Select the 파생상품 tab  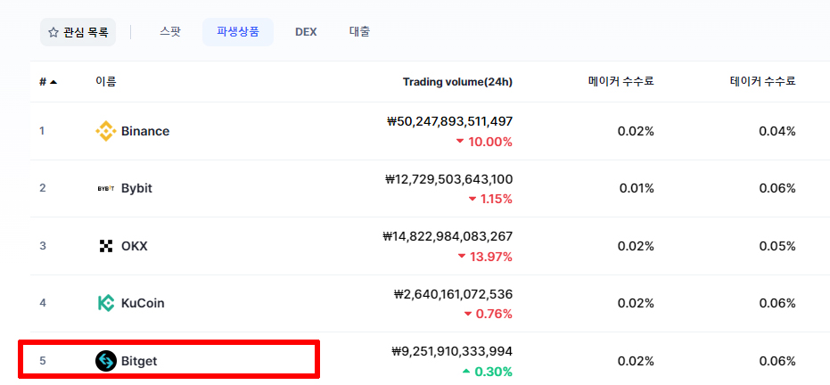[238, 32]
